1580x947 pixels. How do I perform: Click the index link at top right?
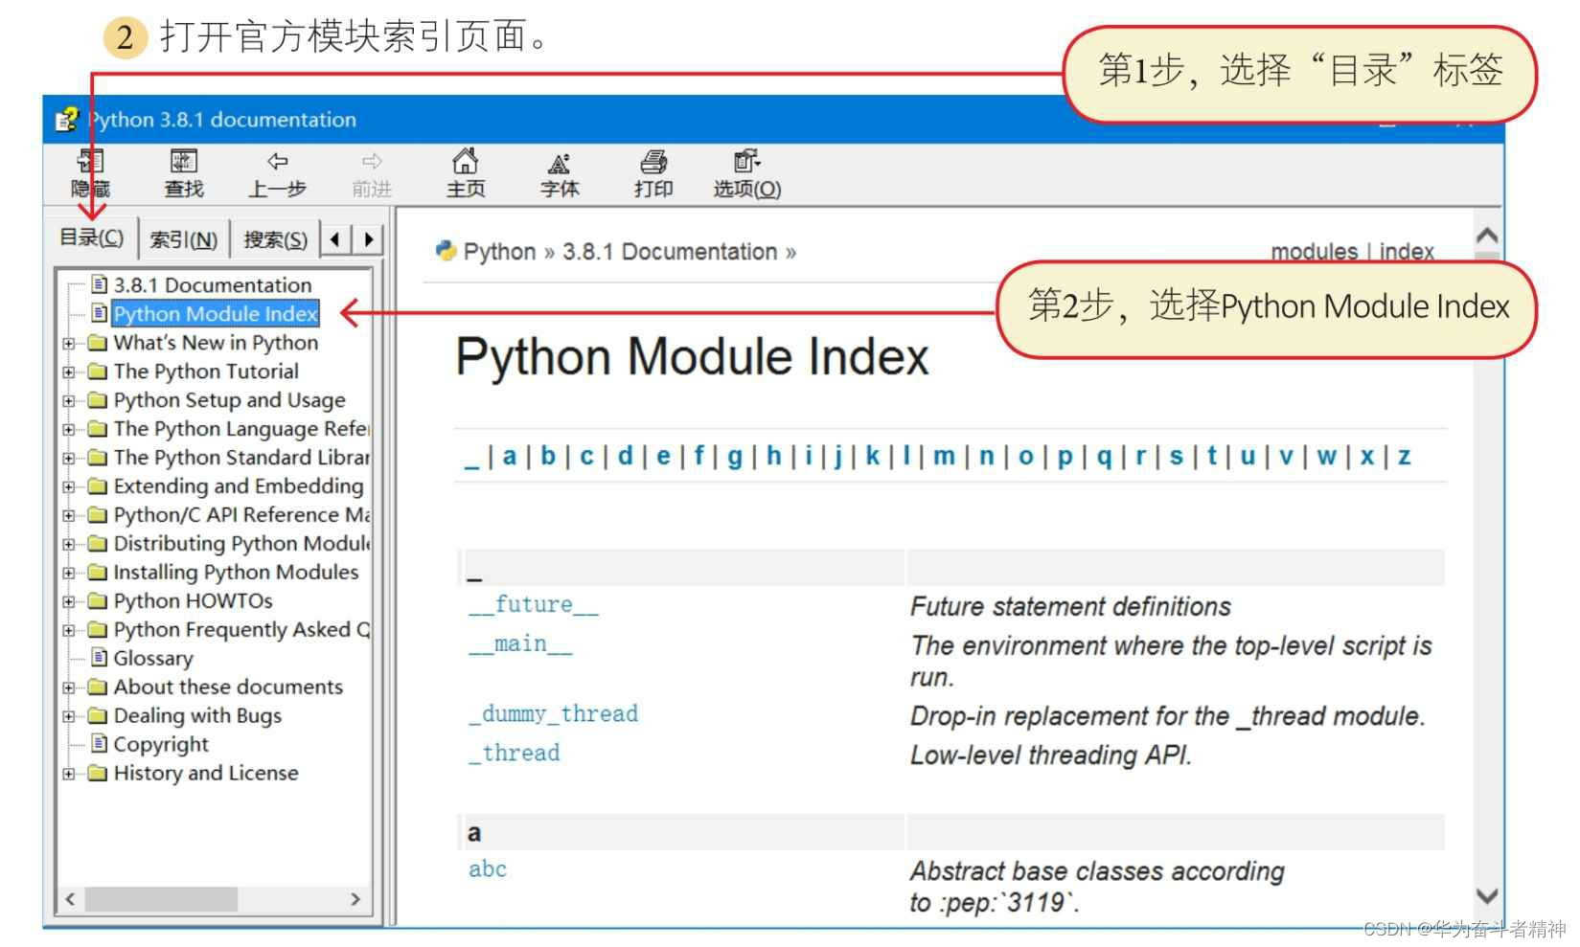pyautogui.click(x=1407, y=251)
